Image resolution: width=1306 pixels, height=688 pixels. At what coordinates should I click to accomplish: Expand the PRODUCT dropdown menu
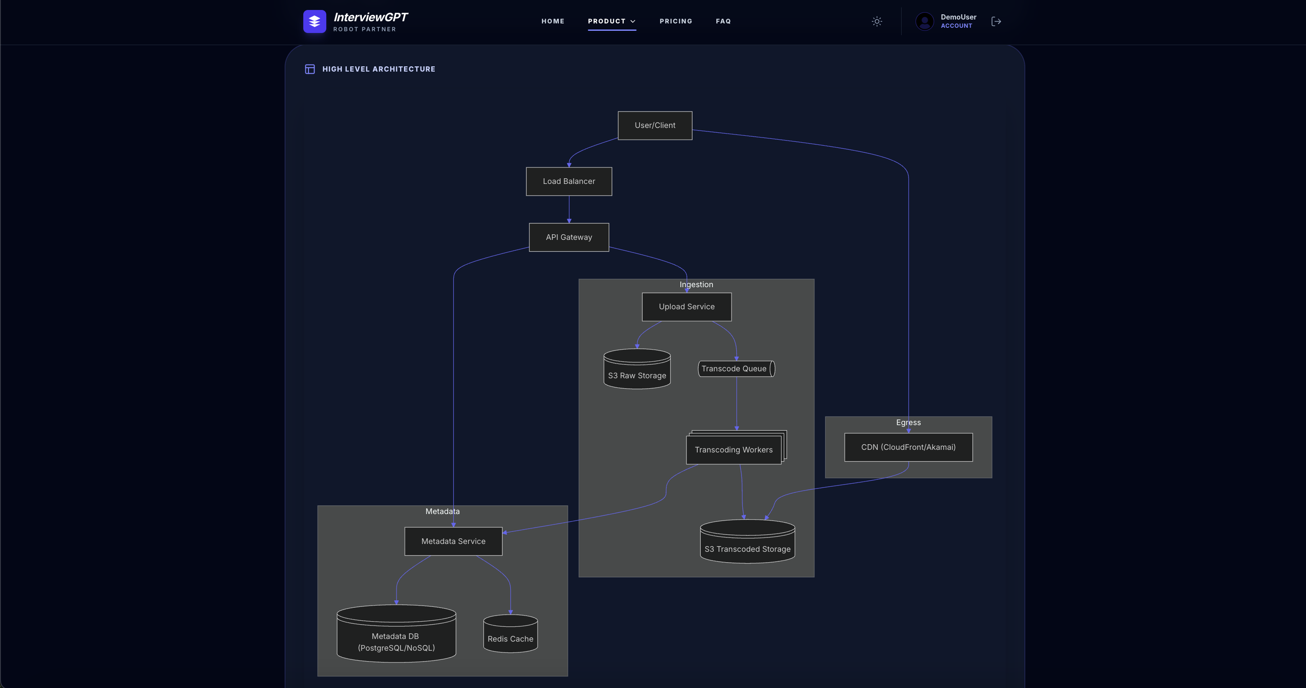point(612,21)
